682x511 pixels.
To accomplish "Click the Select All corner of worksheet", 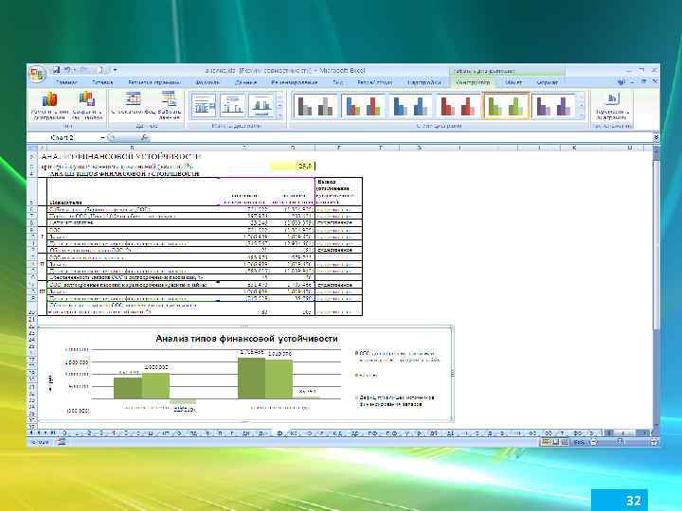I will click(33, 149).
